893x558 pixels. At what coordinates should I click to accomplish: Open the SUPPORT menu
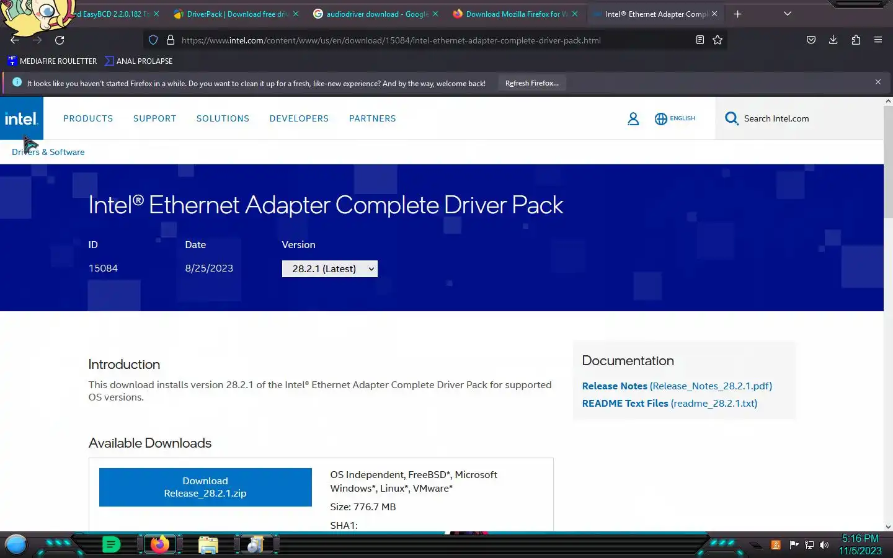pos(154,118)
